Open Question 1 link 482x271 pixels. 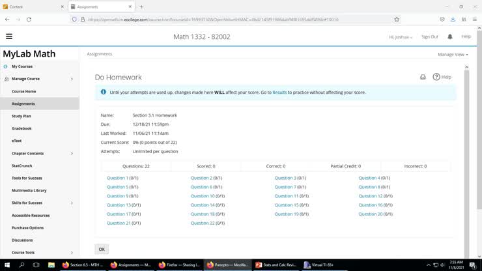coord(117,178)
